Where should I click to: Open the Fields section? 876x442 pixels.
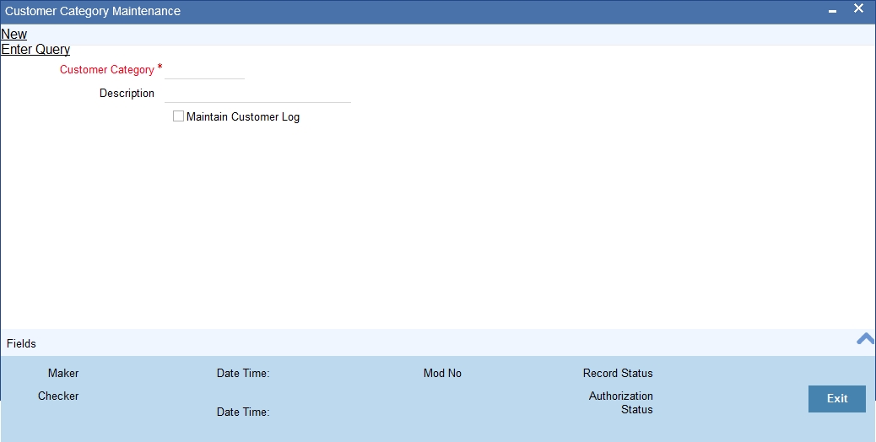[x=21, y=344]
